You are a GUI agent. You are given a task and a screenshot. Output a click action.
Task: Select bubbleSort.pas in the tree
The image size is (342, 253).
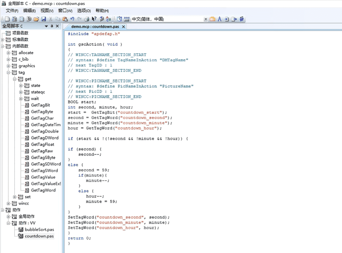[x=39, y=229]
